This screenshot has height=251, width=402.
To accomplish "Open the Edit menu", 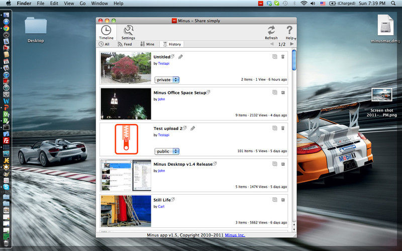I will (54, 4).
